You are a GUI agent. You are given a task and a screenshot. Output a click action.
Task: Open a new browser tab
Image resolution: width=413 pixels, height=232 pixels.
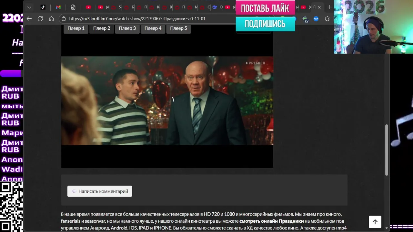point(329,7)
